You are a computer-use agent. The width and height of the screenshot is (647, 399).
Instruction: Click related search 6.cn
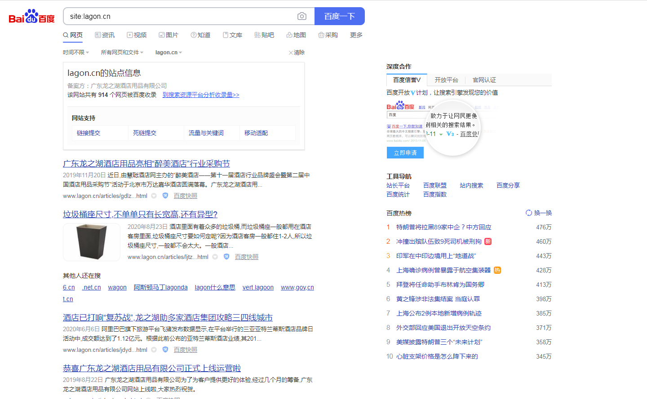coord(69,287)
